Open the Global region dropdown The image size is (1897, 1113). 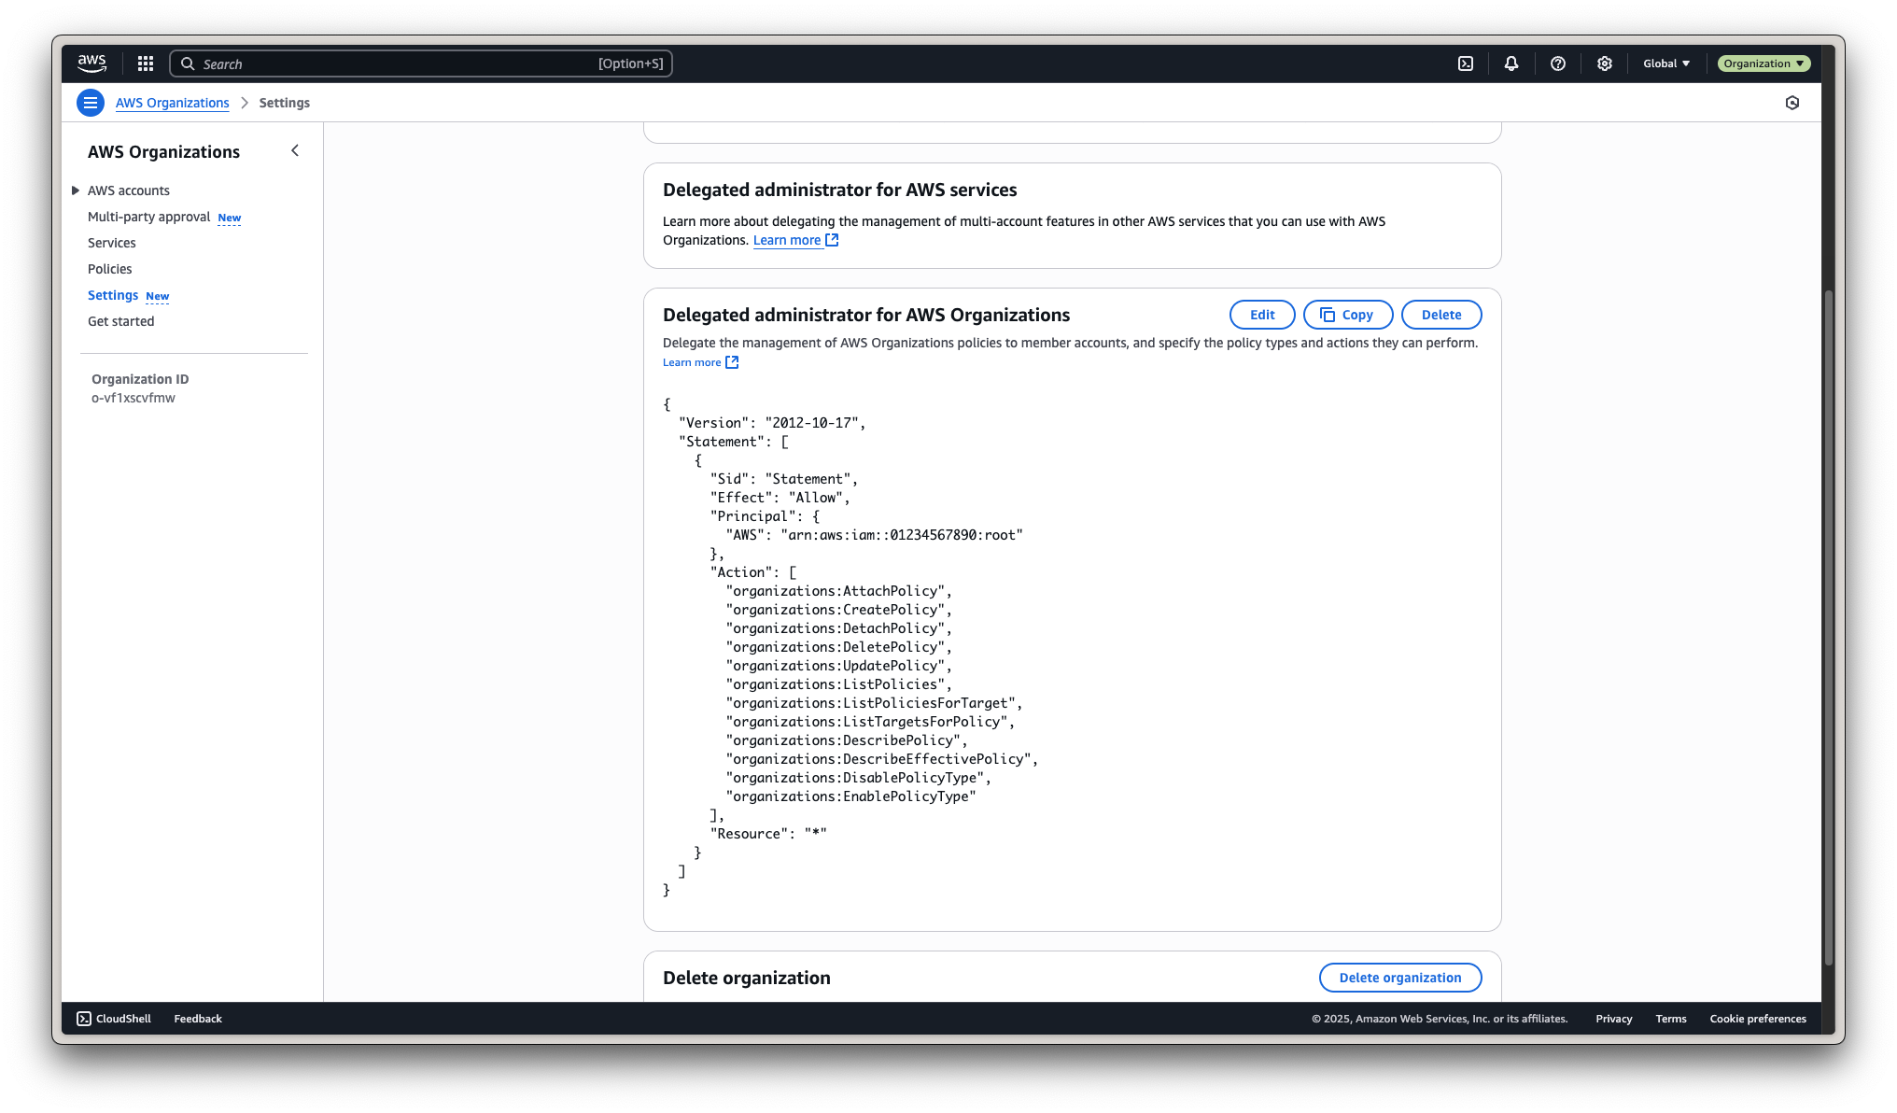tap(1666, 63)
